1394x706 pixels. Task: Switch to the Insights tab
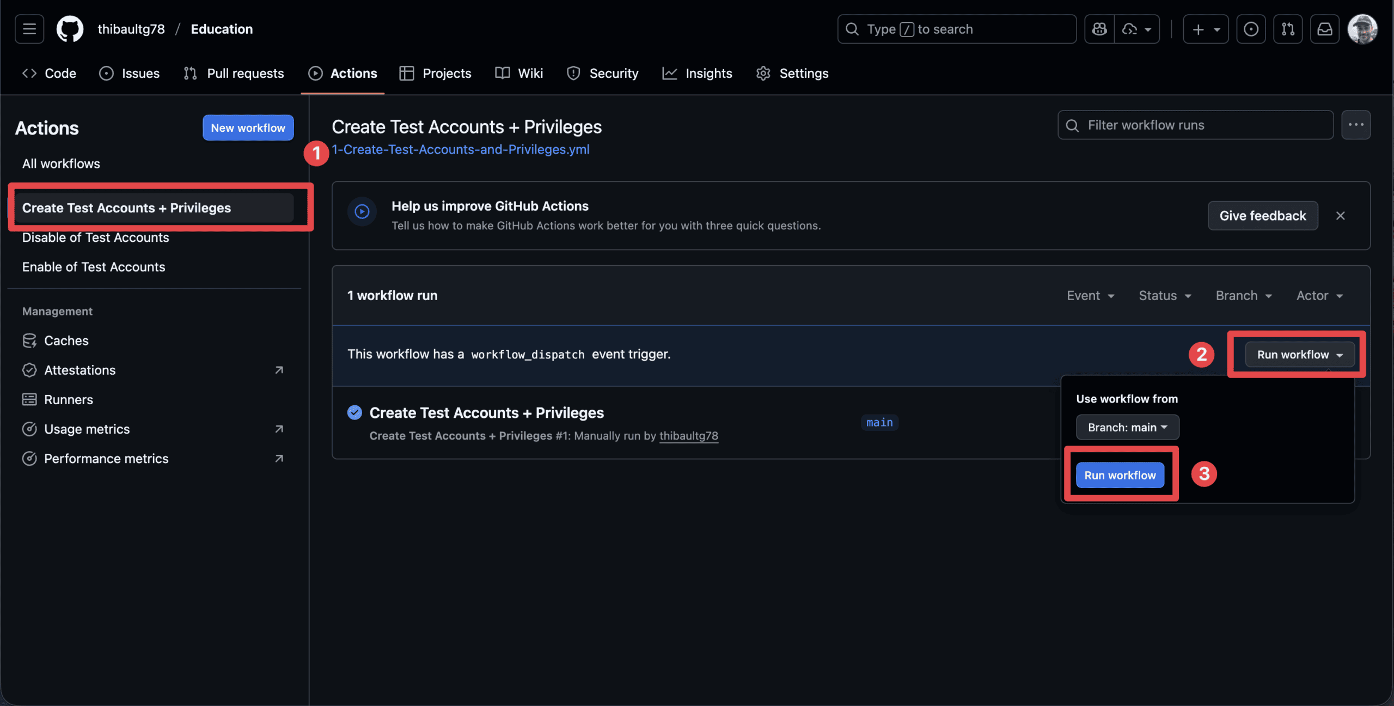pyautogui.click(x=698, y=73)
